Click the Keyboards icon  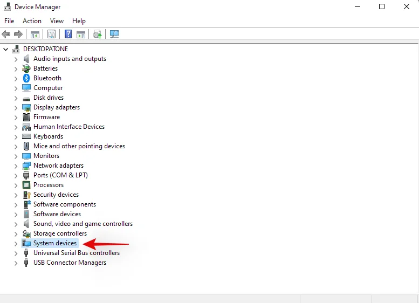point(26,136)
